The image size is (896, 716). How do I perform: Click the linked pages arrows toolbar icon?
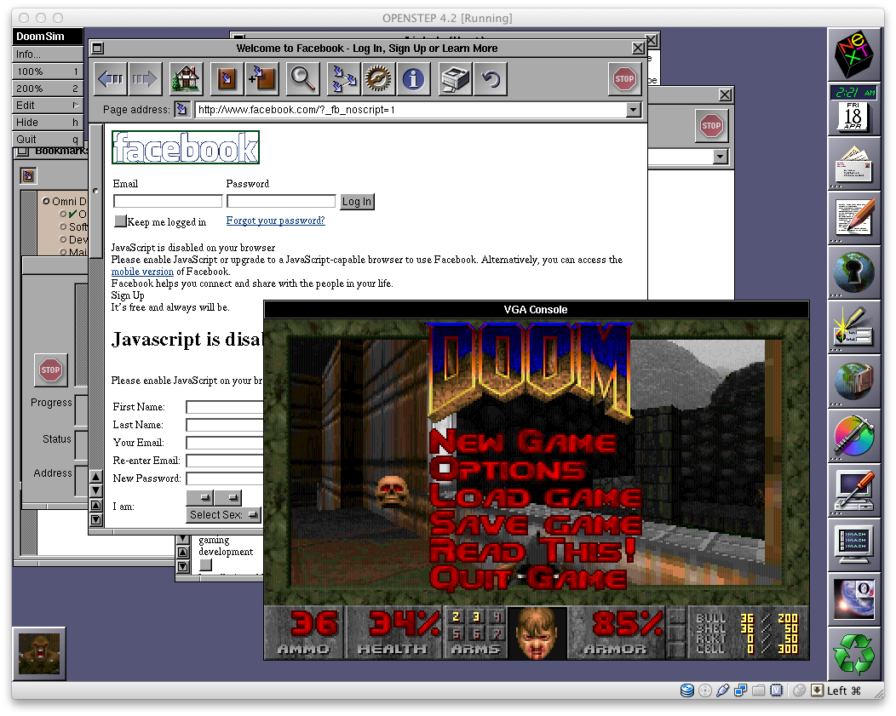[x=344, y=79]
